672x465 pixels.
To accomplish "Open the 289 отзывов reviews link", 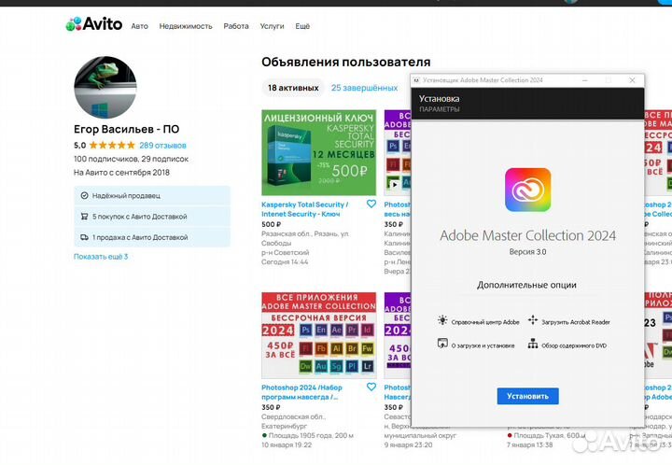I will click(162, 146).
